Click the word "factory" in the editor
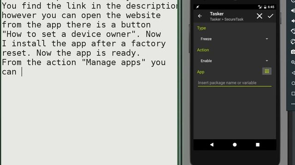Viewport: 295px width, 165px height. tap(148, 44)
